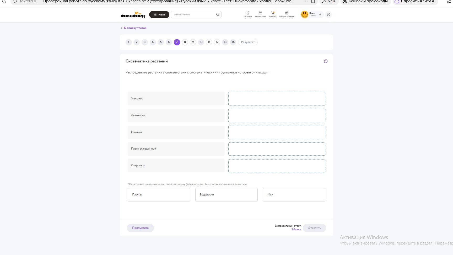Go to question 8
This screenshot has height=255, width=453.
[x=185, y=42]
